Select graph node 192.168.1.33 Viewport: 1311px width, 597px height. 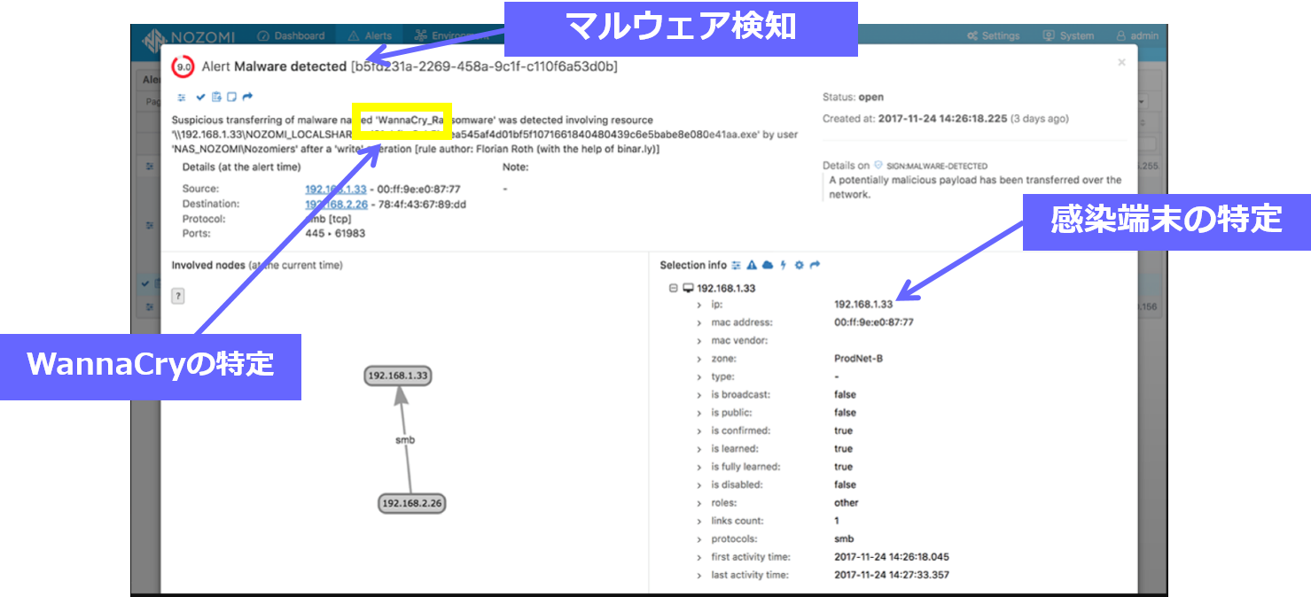click(x=398, y=376)
